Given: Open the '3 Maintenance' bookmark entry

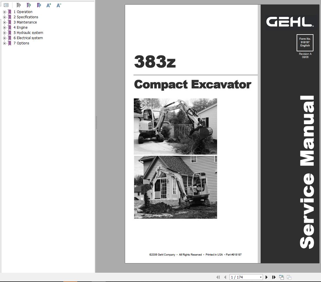Looking at the screenshot, I should point(25,22).
